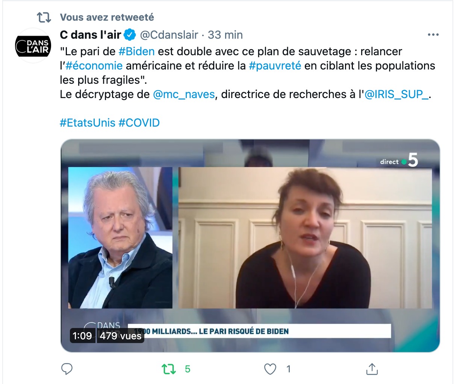Open the #COVID hashtag
This screenshot has width=454, height=384.
point(139,123)
